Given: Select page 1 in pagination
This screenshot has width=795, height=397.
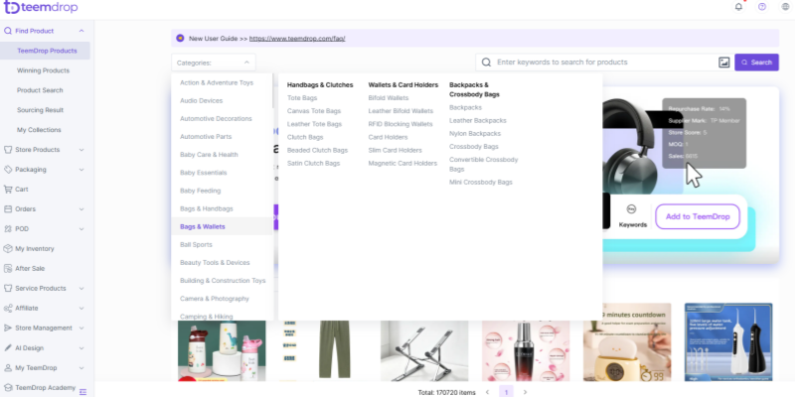Looking at the screenshot, I should (x=506, y=392).
